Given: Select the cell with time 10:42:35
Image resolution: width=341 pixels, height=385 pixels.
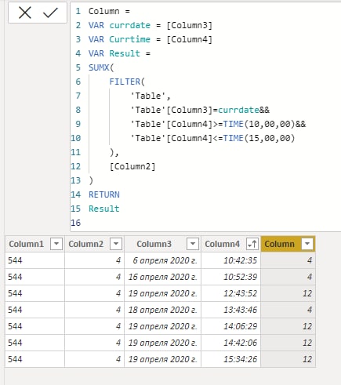Looking at the screenshot, I should (231, 260).
